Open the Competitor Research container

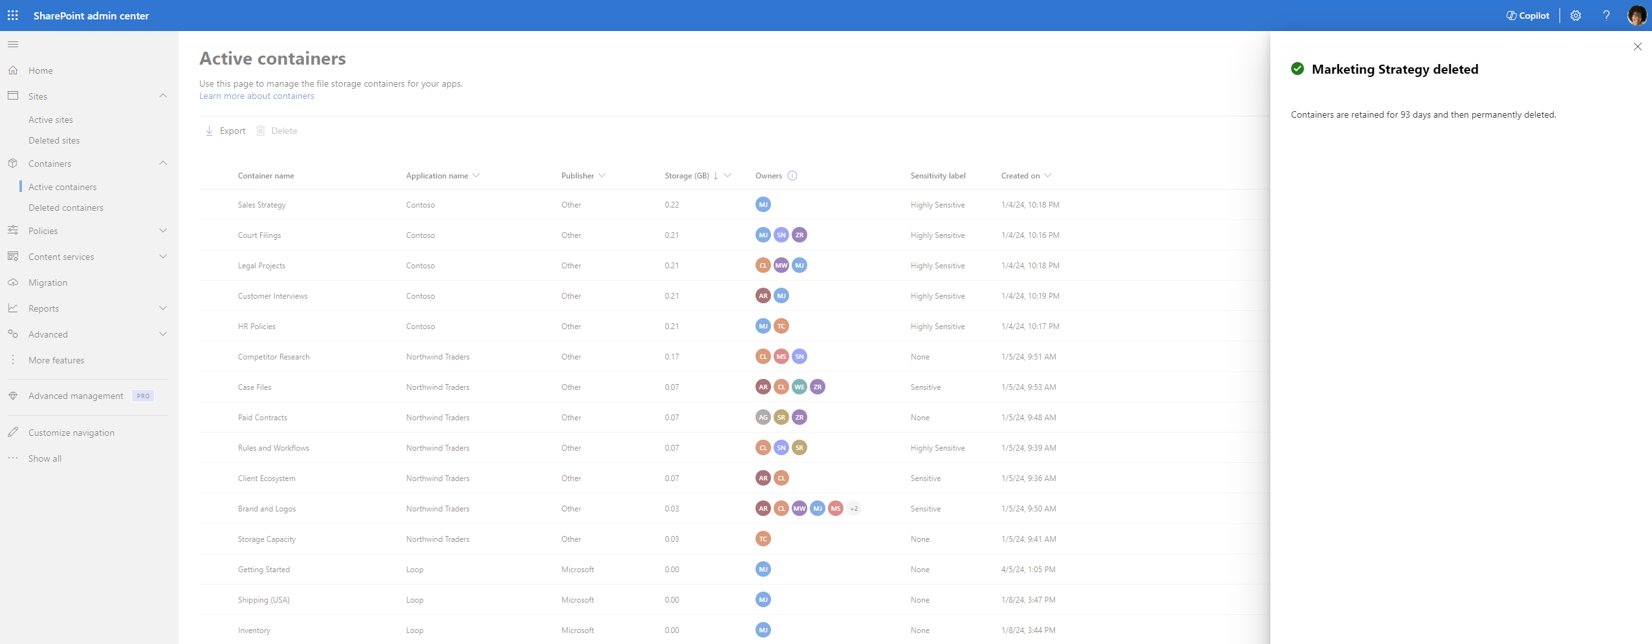pyautogui.click(x=274, y=357)
